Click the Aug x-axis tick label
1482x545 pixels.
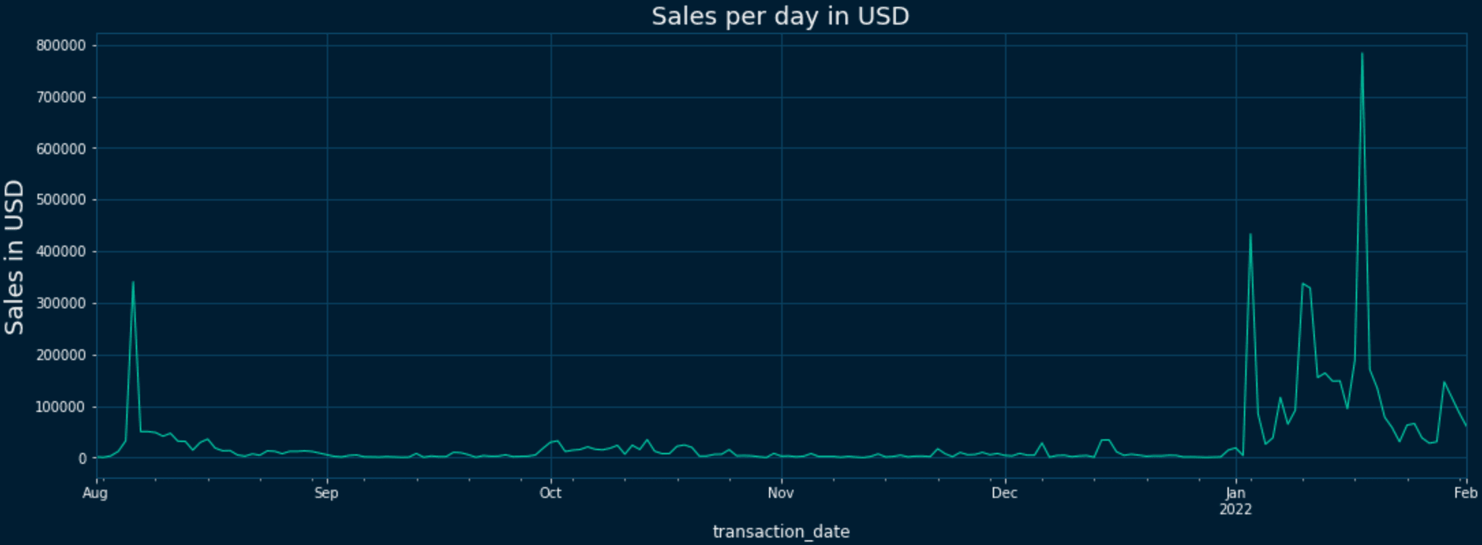[96, 493]
